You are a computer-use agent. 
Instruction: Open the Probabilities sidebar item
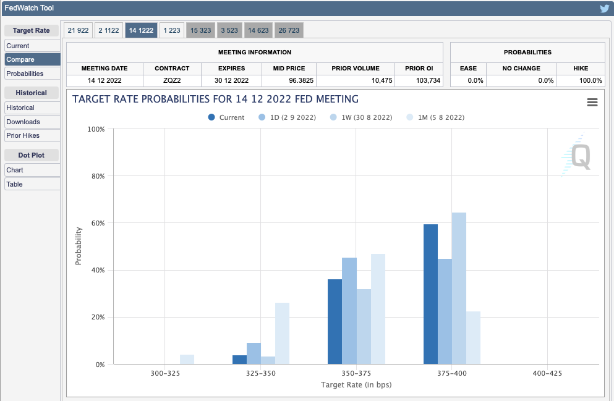coord(33,74)
